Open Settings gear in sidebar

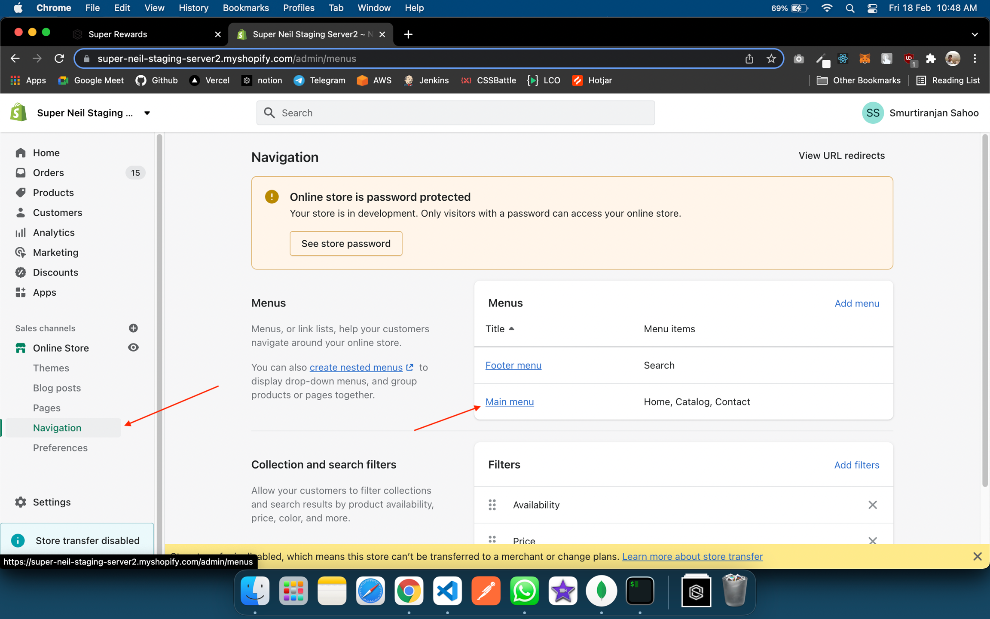20,502
